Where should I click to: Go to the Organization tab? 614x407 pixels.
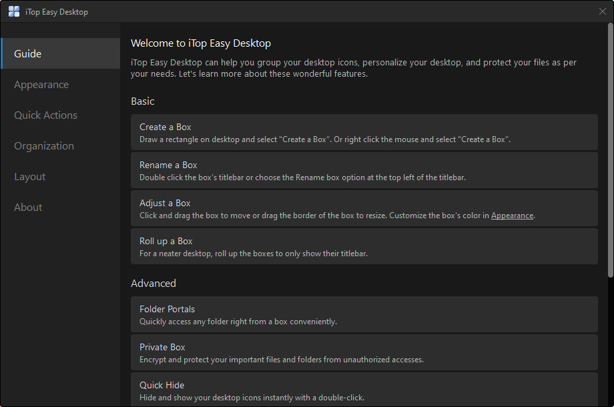(x=44, y=146)
